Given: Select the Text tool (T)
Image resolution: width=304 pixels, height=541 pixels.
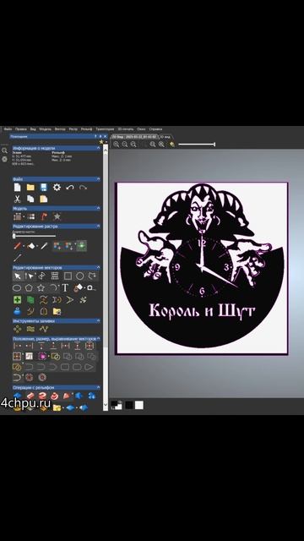Looking at the screenshot, I should point(65,287).
